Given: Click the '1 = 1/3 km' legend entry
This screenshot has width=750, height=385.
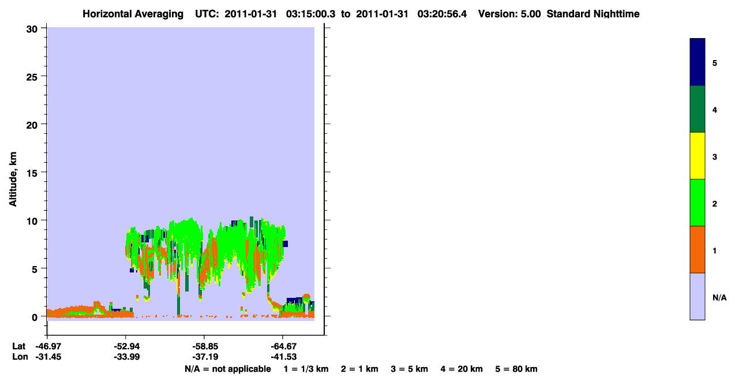Looking at the screenshot, I should pyautogui.click(x=306, y=369).
